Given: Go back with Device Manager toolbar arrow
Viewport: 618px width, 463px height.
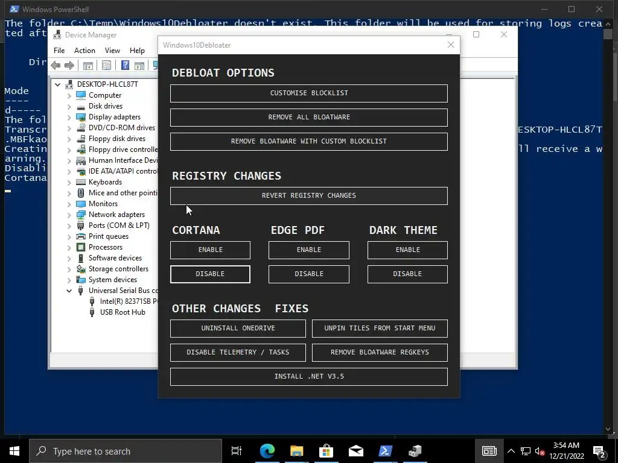Looking at the screenshot, I should pos(56,65).
